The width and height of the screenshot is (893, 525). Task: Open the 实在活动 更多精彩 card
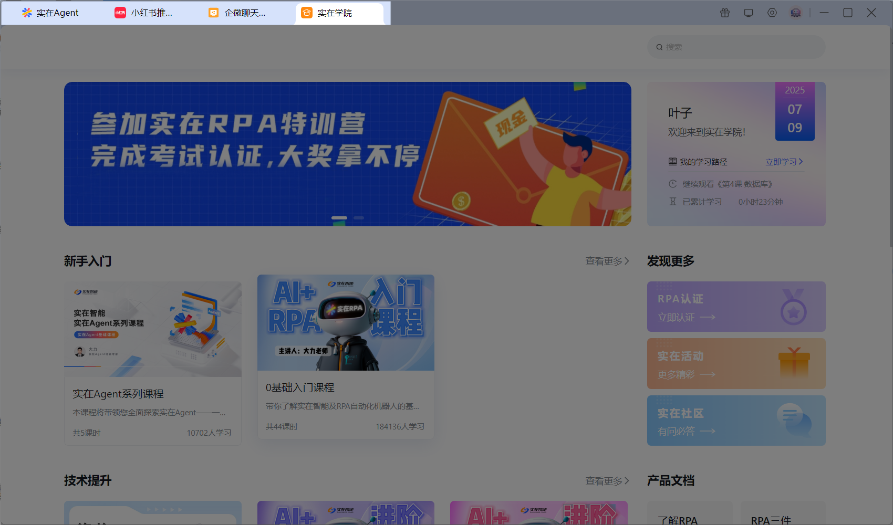pyautogui.click(x=736, y=363)
